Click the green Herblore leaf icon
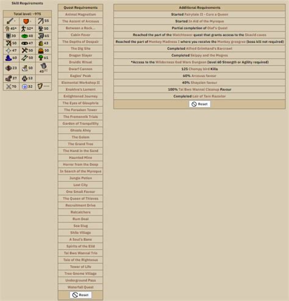Viewport: 289px width, 301px height. [24, 36]
